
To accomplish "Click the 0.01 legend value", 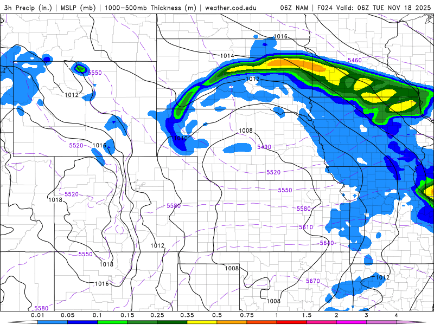I will 37,315.
